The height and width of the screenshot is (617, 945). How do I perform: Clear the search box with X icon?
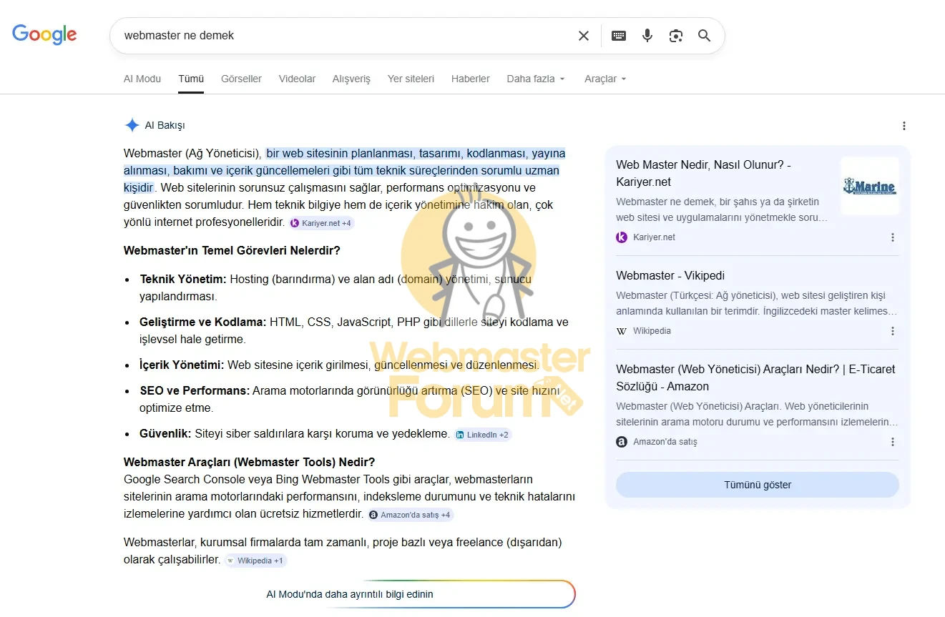point(584,36)
